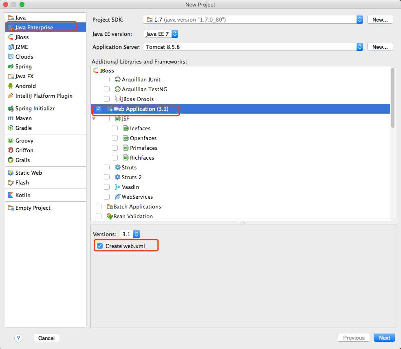Select the Gradle project type label
The width and height of the screenshot is (401, 349).
click(x=24, y=128)
